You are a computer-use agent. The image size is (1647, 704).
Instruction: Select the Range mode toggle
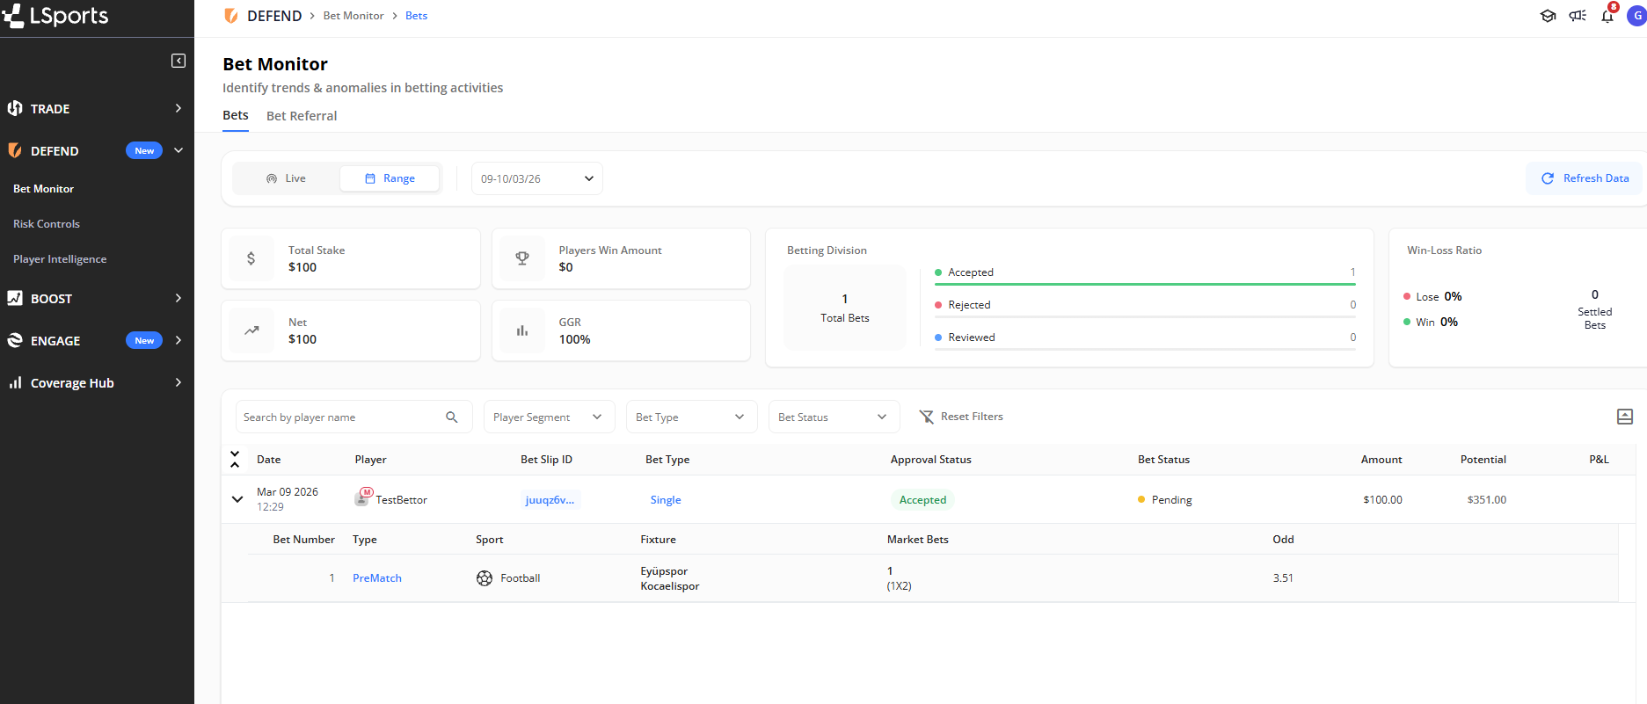(x=390, y=178)
